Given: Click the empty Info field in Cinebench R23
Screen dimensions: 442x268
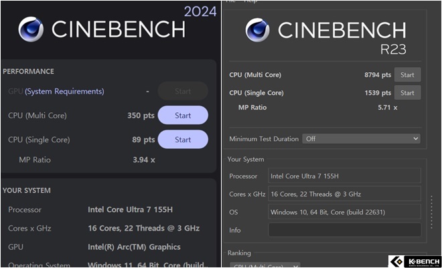Looking at the screenshot, I should pos(344,230).
